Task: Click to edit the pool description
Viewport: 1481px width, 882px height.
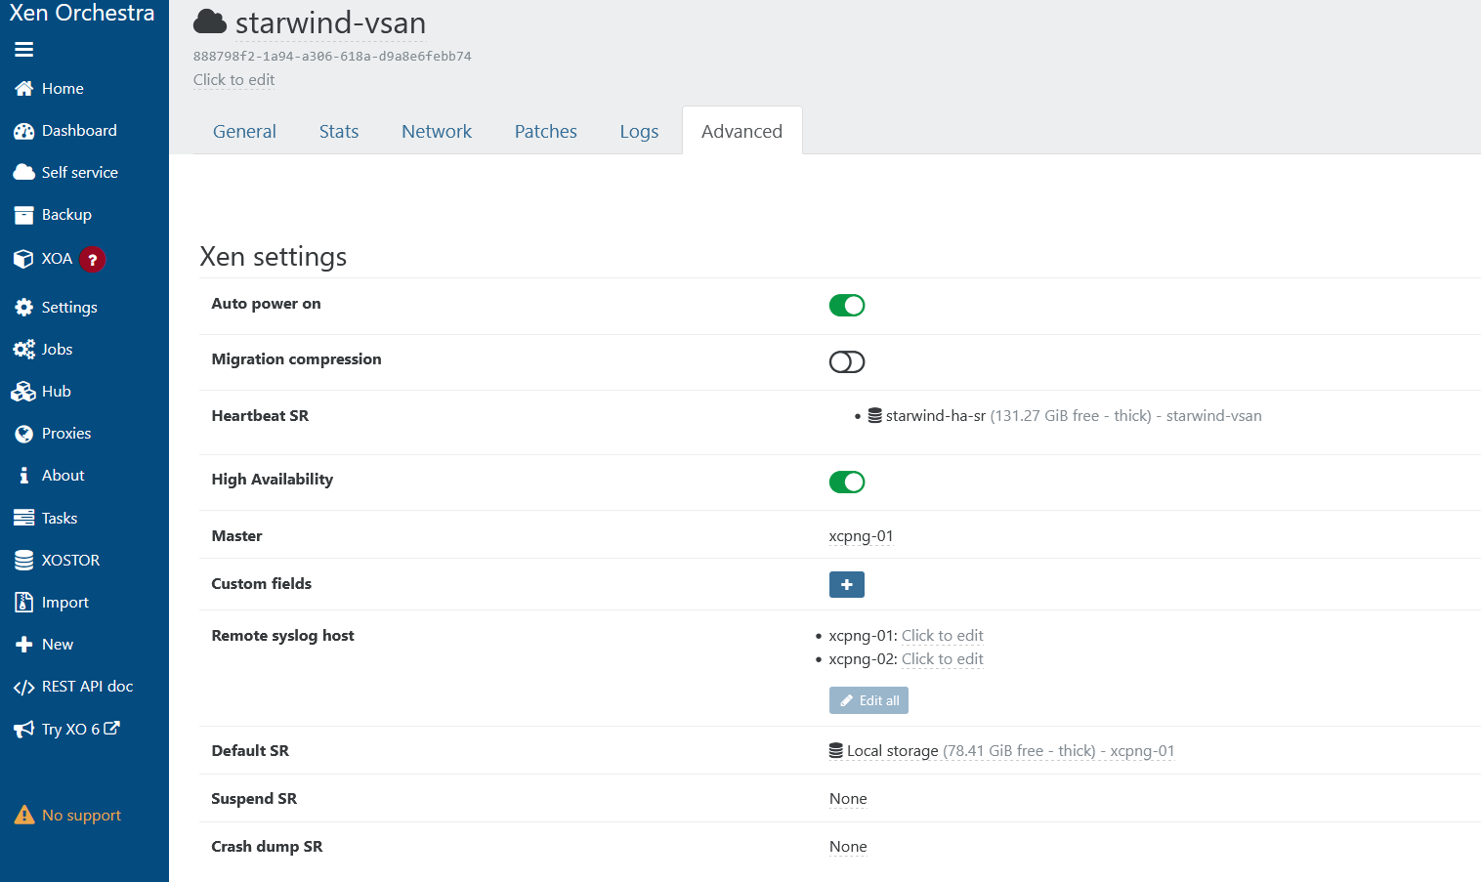Action: coord(233,80)
